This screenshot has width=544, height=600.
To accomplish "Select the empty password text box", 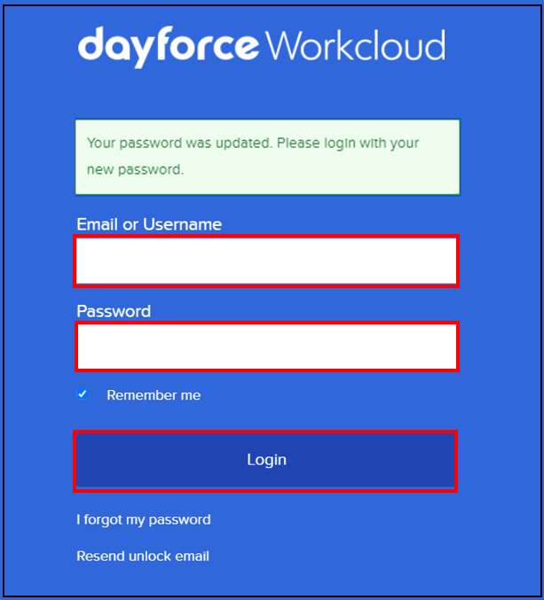I will point(266,347).
